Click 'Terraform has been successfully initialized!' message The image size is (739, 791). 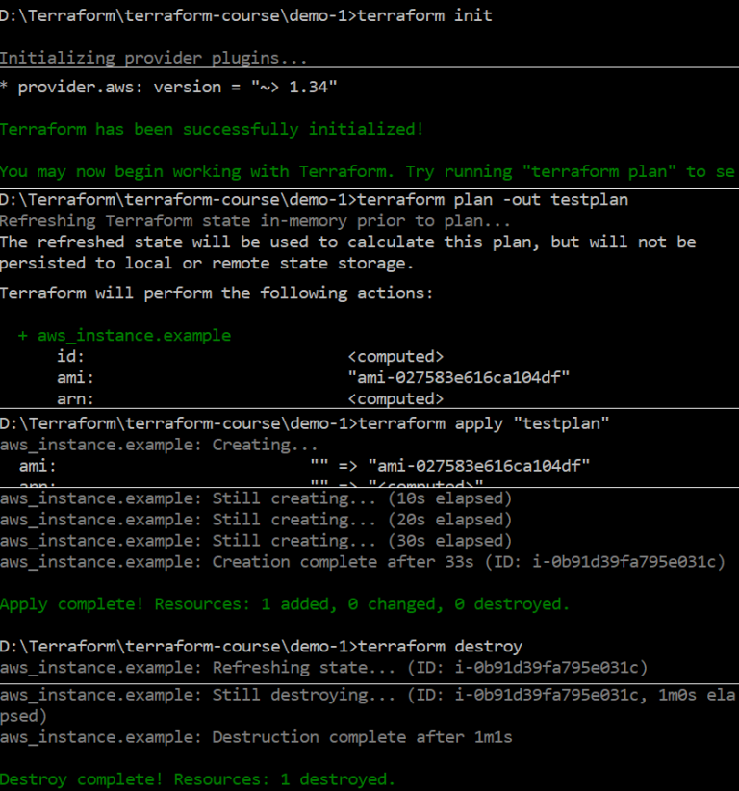212,129
